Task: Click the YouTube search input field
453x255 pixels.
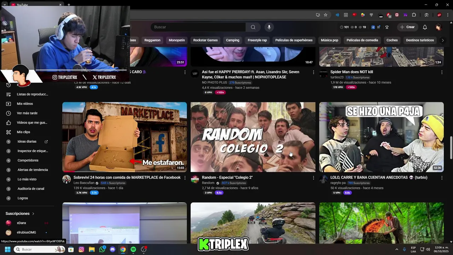Action: pyautogui.click(x=198, y=27)
